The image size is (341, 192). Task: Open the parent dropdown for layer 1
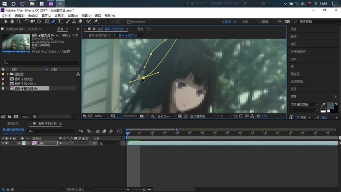[109, 143]
